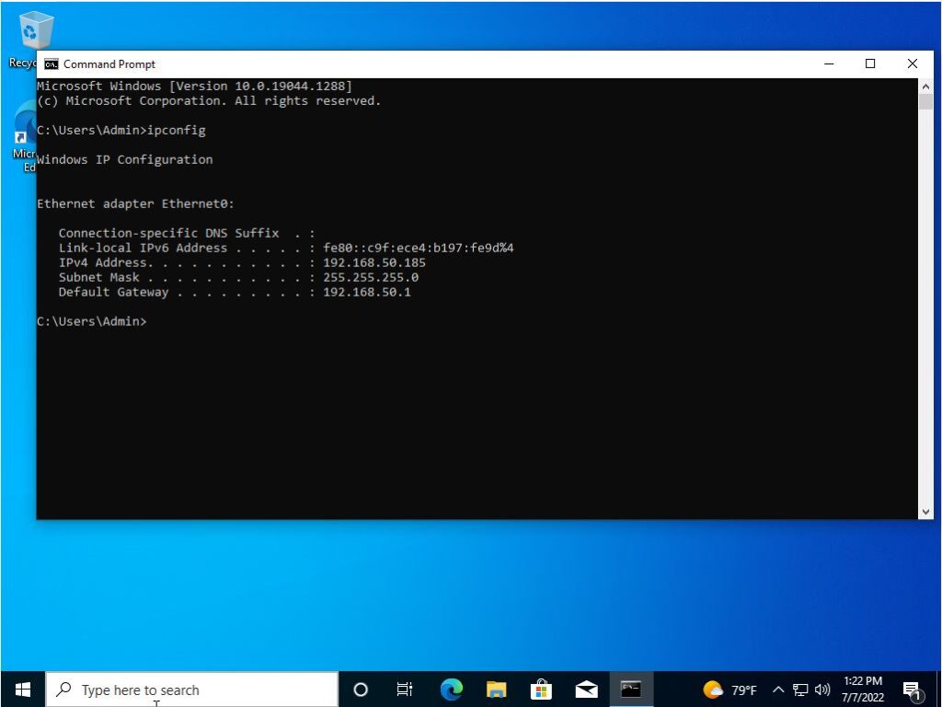942x707 pixels.
Task: Open the Command Prompt title bar icon menu
Action: click(52, 64)
